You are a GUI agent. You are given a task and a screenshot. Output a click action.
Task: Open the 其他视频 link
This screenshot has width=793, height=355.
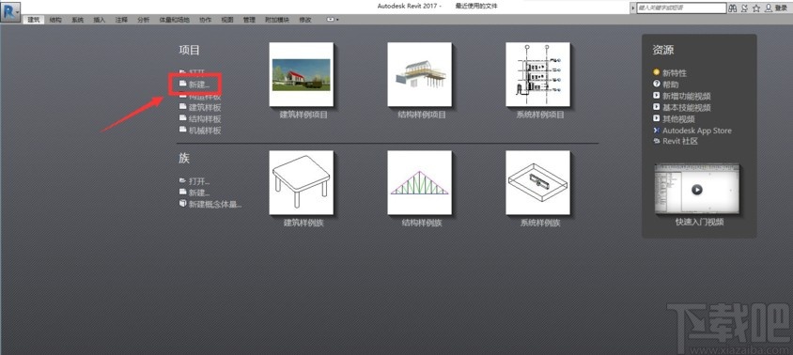click(x=678, y=119)
